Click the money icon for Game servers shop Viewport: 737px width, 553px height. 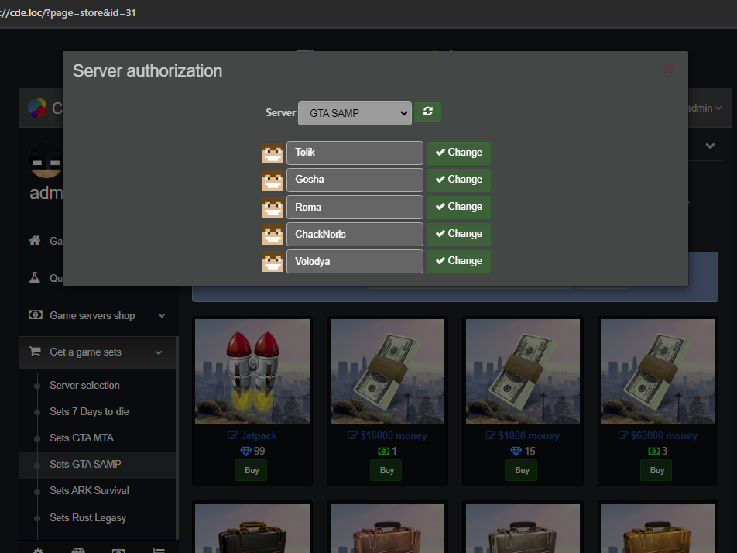35,315
